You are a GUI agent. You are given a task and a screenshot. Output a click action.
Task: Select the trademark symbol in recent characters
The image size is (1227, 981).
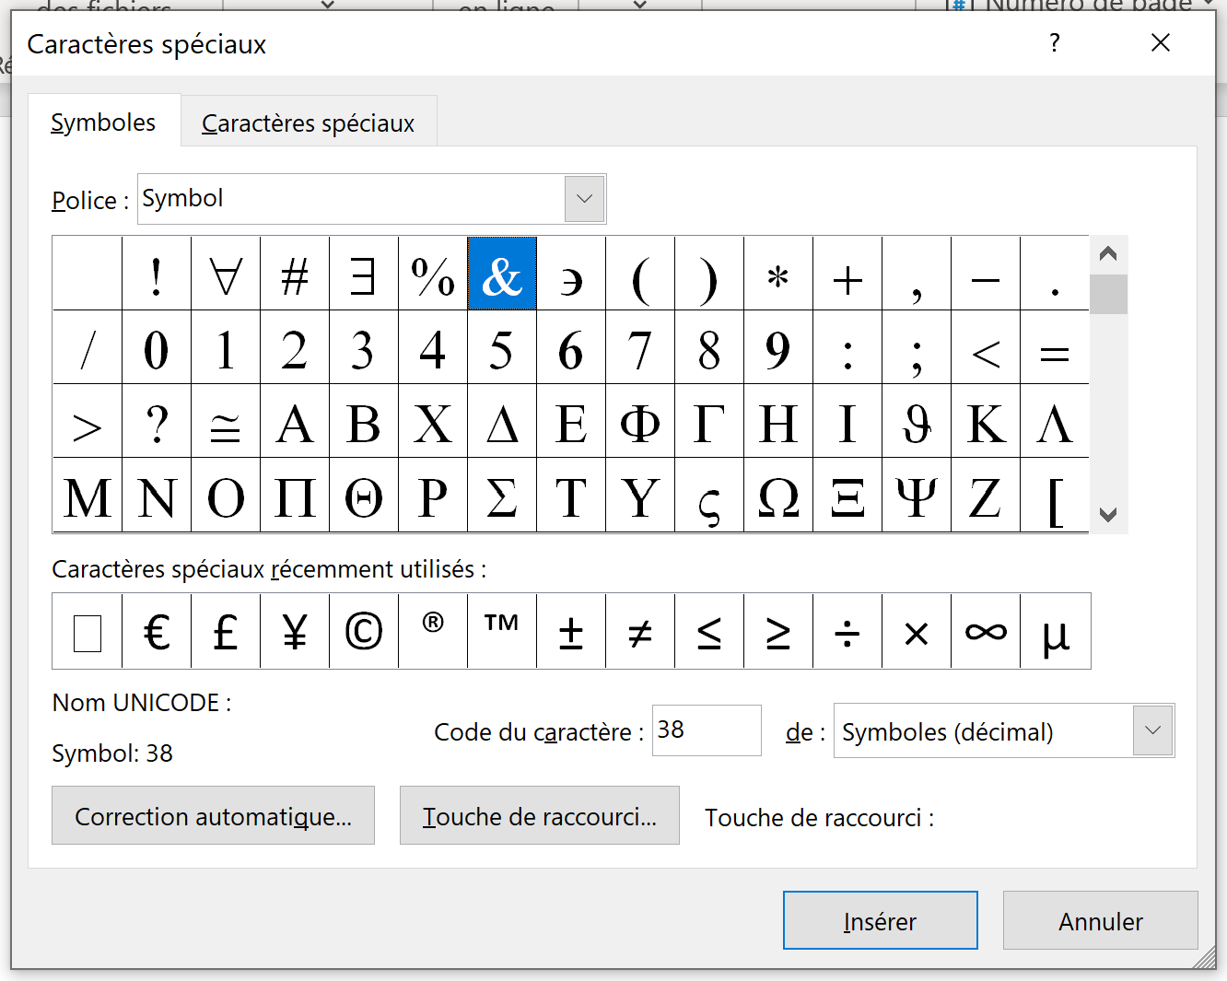(x=501, y=632)
